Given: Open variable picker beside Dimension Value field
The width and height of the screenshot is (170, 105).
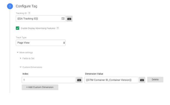Looking at the screenshot, I should 142,80.
